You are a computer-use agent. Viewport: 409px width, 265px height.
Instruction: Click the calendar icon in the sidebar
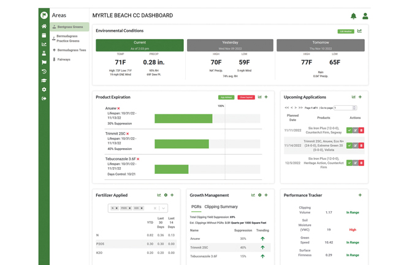coord(44,35)
